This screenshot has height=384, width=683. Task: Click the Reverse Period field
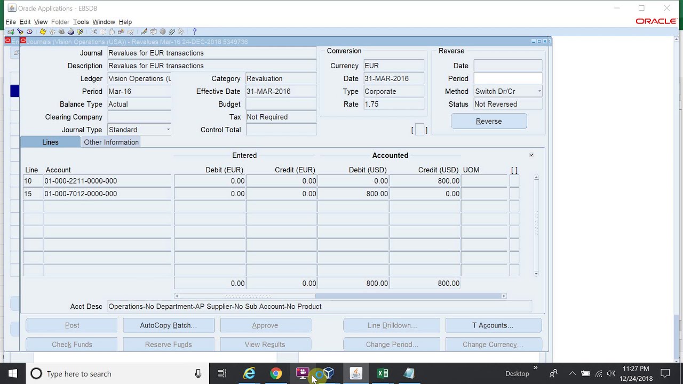pyautogui.click(x=508, y=78)
